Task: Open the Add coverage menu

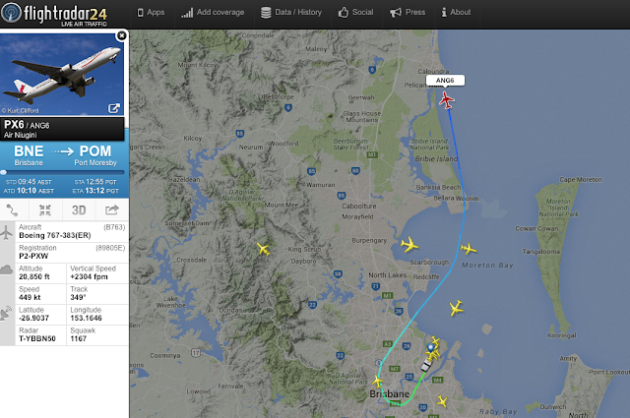Action: (213, 13)
